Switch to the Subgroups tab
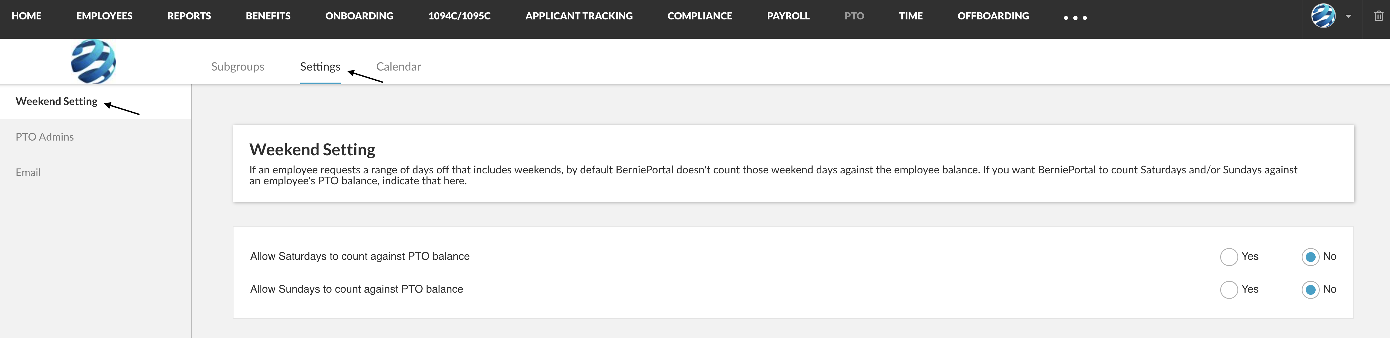This screenshot has width=1390, height=338. (x=237, y=66)
